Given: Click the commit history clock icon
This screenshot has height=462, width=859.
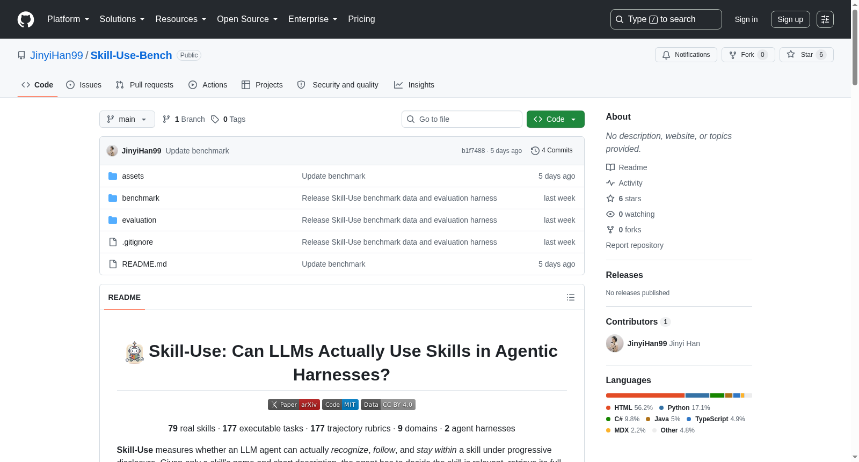Looking at the screenshot, I should (535, 151).
